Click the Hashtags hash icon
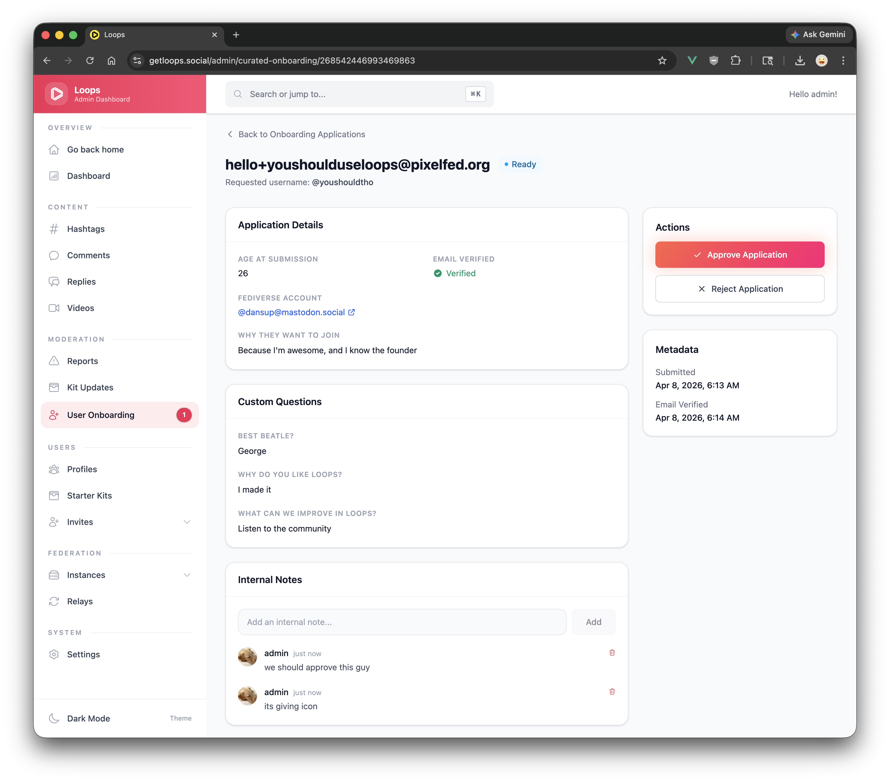890x782 pixels. 54,229
